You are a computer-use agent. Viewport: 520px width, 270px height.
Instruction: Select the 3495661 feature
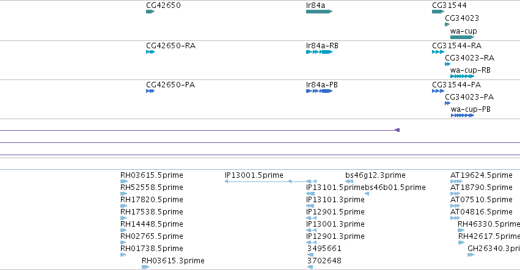click(x=310, y=255)
